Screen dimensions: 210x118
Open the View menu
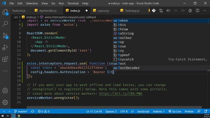pos(45,3)
